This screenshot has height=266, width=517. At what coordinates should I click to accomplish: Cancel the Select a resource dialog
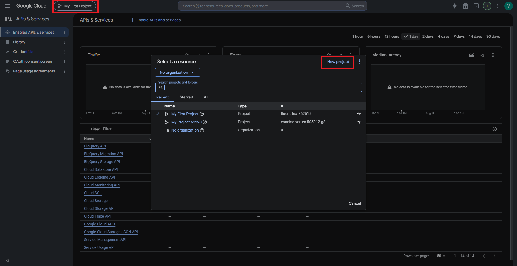pyautogui.click(x=355, y=203)
